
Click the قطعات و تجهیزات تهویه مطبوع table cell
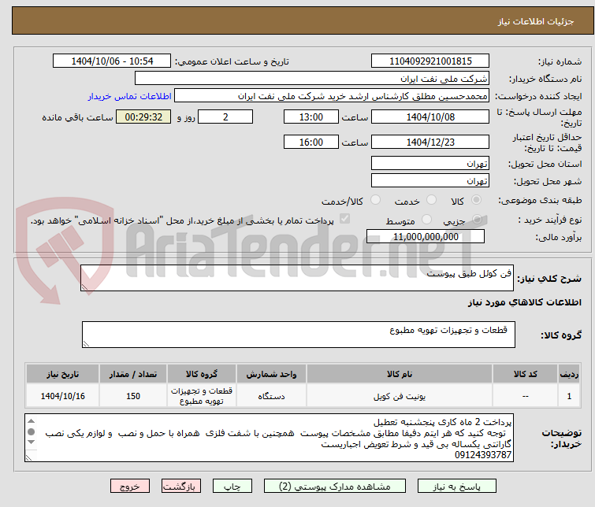[x=202, y=396]
